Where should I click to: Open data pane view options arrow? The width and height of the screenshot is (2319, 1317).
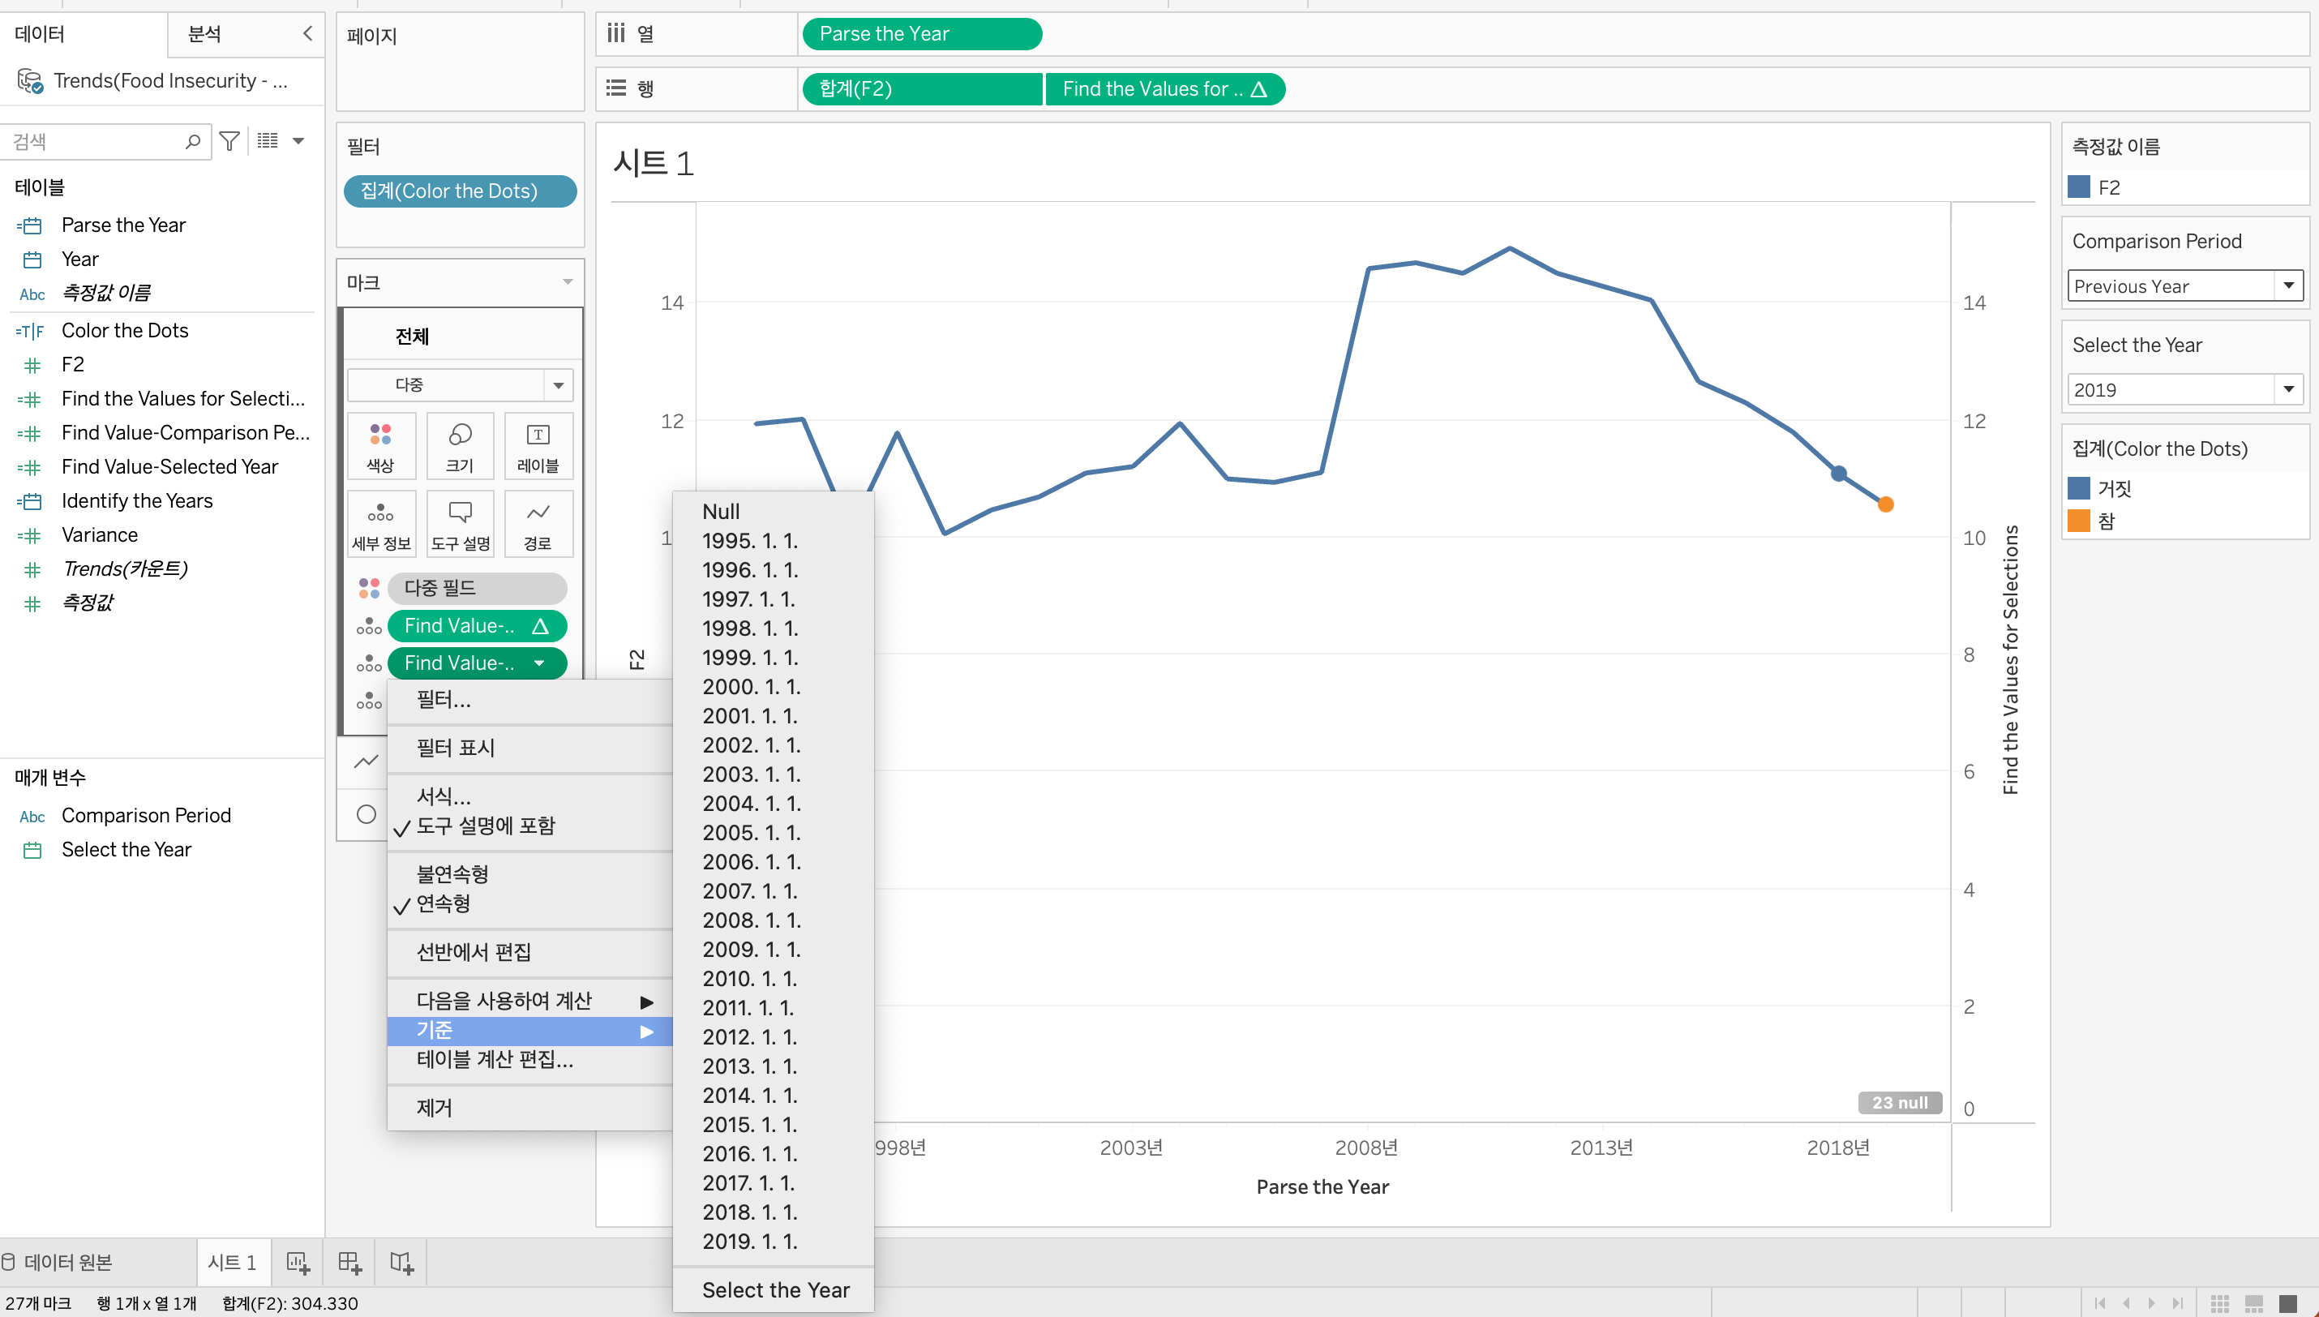298,140
